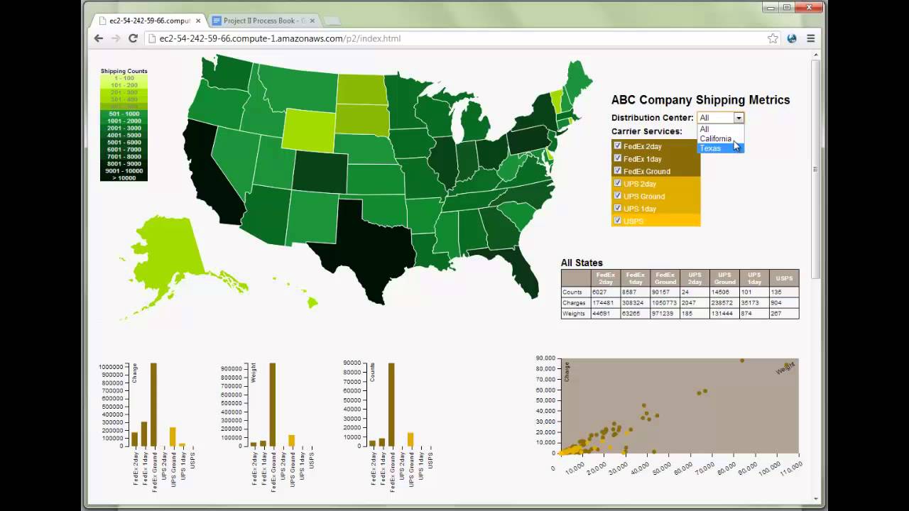The width and height of the screenshot is (909, 511).
Task: Click the page vertical scrollbar thumb
Action: (x=815, y=169)
